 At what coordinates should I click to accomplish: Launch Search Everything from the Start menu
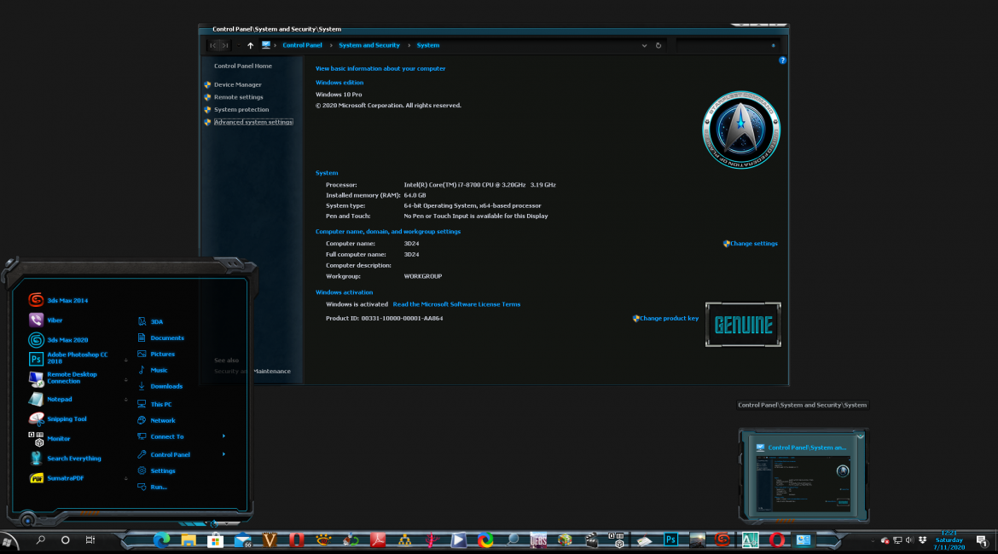(x=65, y=458)
